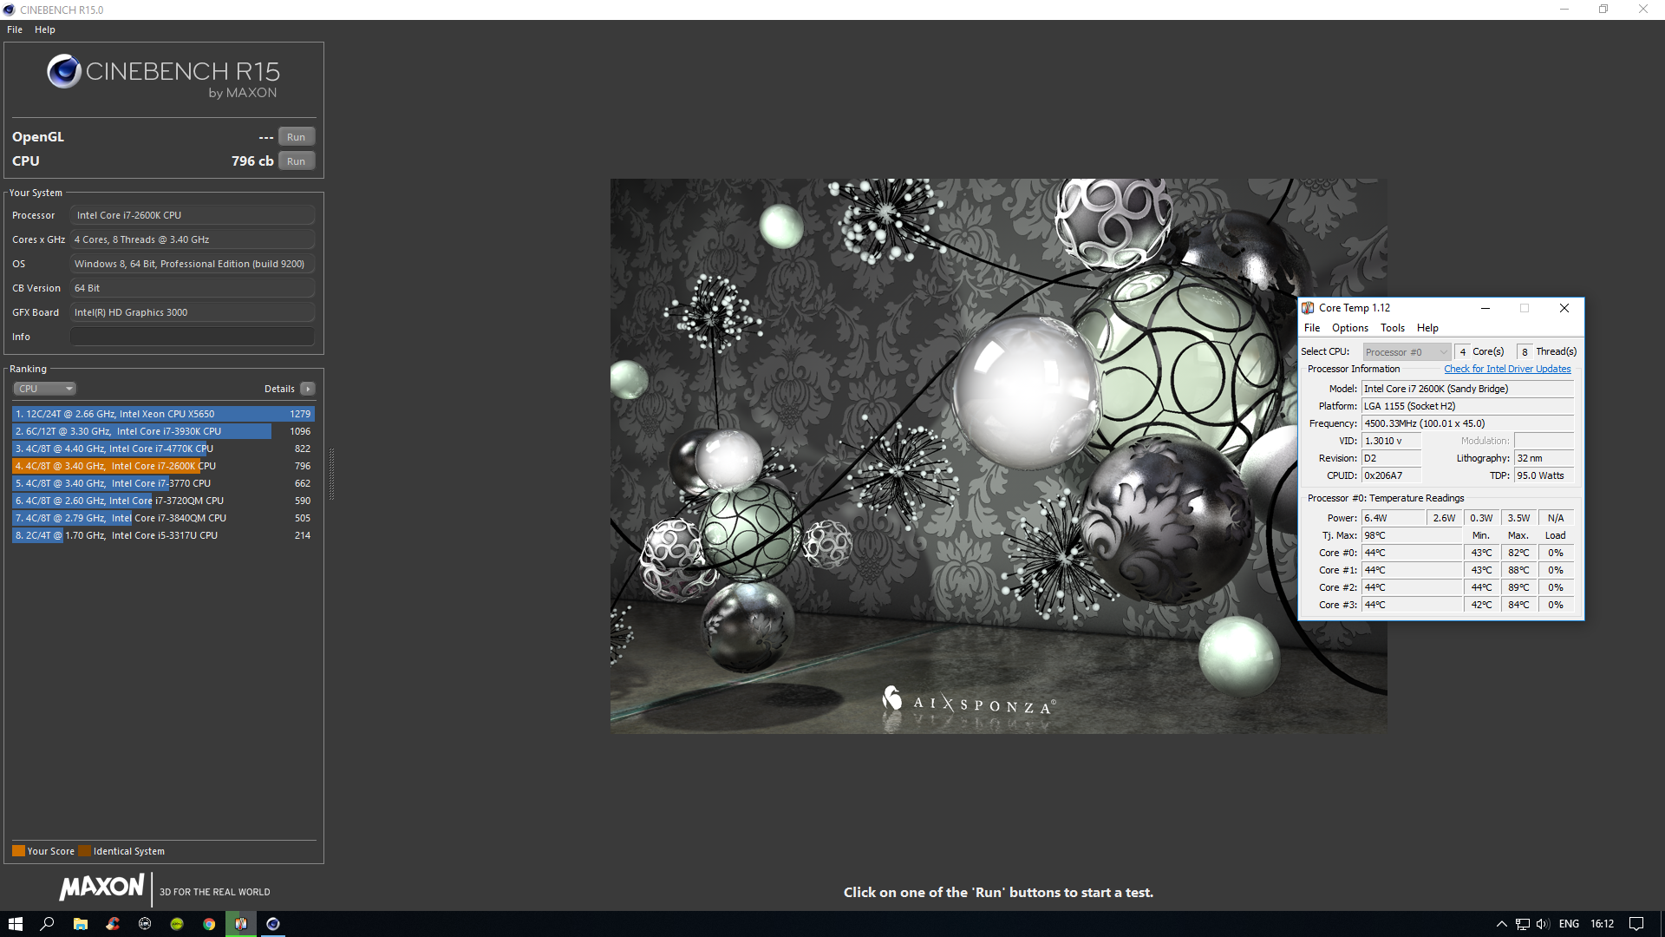This screenshot has height=937, width=1665.
Task: Run the OpenGL benchmark test
Action: point(296,137)
